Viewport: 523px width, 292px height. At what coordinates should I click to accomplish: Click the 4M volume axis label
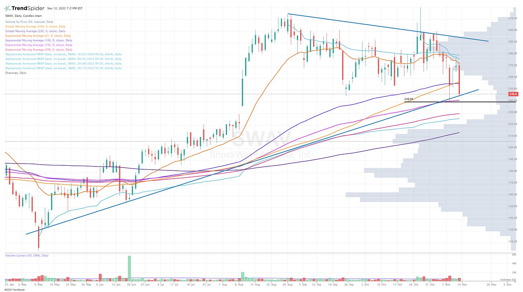tap(514, 264)
